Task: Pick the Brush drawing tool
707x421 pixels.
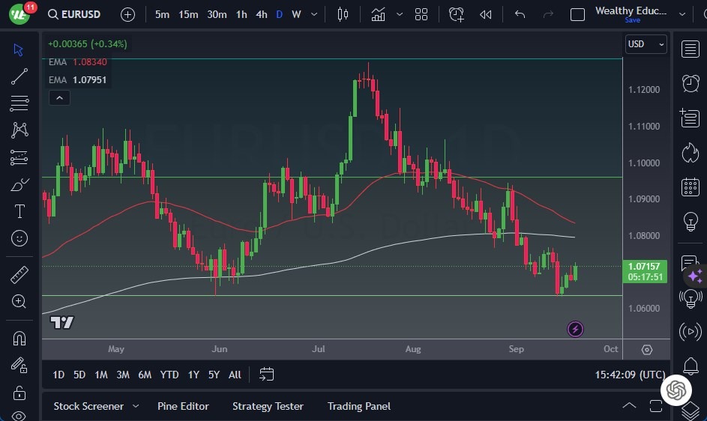Action: [19, 184]
